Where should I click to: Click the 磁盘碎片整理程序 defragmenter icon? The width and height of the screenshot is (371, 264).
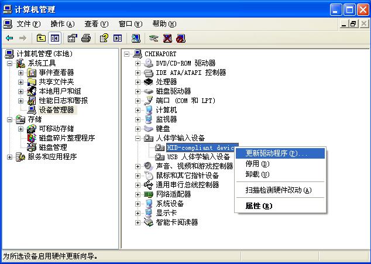pyautogui.click(x=32, y=138)
